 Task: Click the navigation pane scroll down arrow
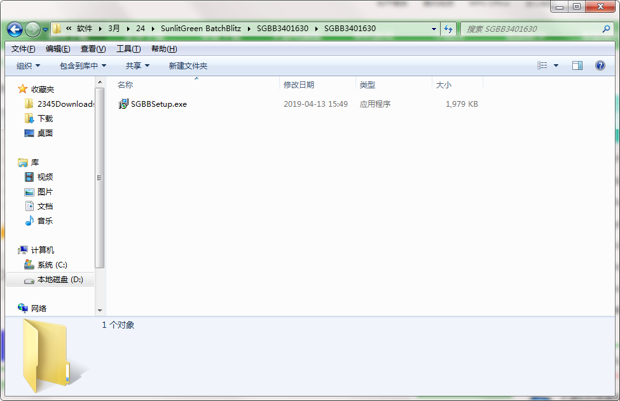point(100,311)
